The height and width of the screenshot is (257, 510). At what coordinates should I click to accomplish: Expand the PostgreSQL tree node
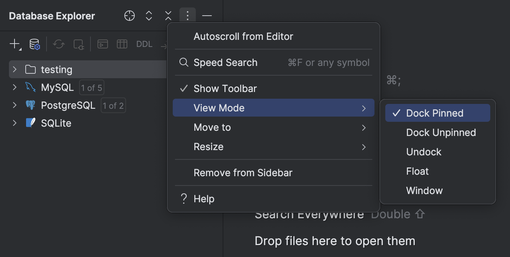(14, 105)
